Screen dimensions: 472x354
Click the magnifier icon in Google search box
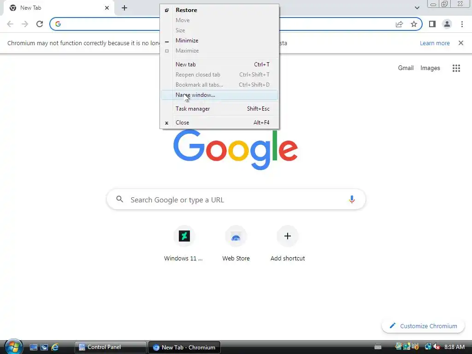(x=120, y=199)
